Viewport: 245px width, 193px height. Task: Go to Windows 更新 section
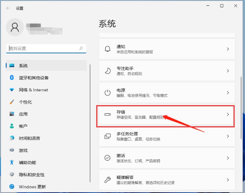click(x=32, y=187)
